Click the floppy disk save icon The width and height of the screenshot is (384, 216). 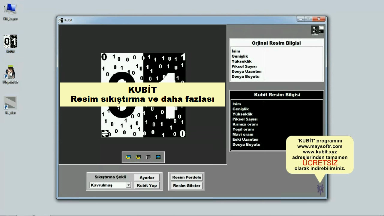(148, 157)
